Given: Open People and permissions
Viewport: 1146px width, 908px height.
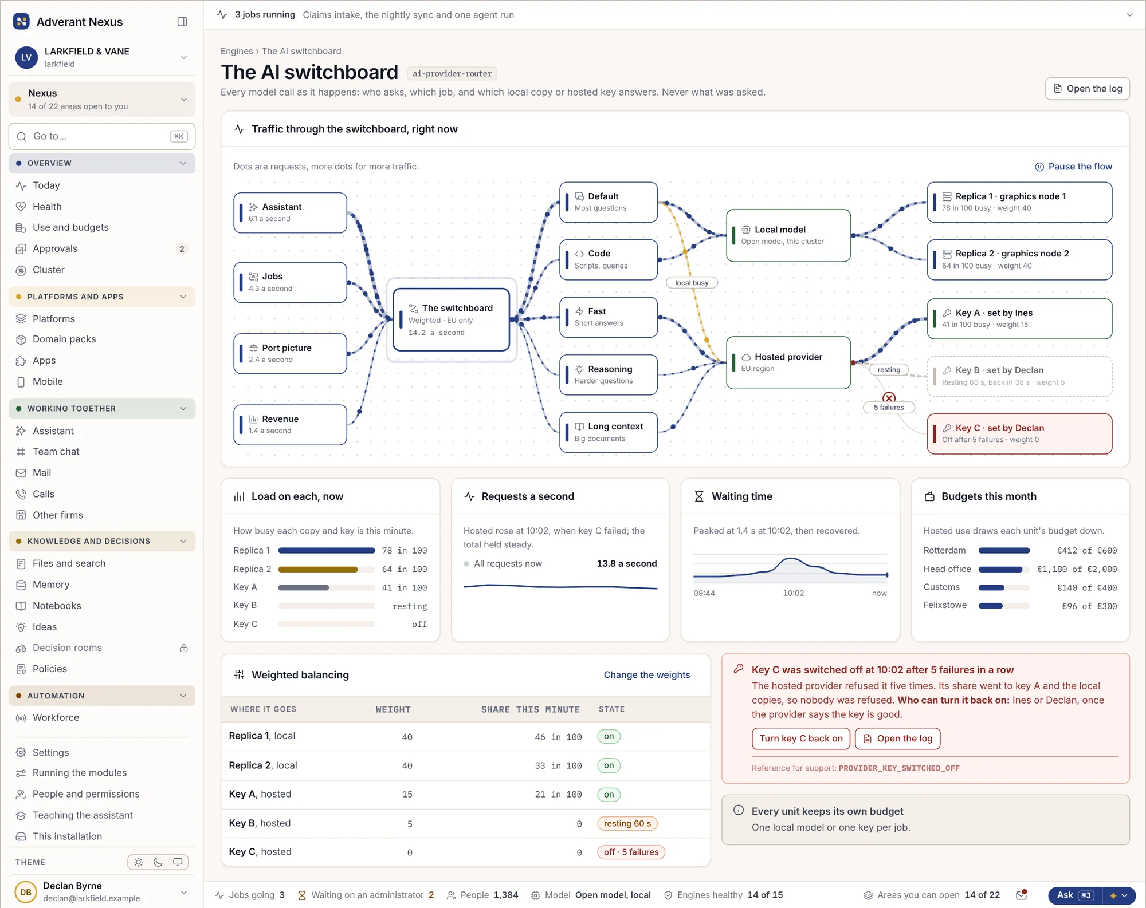Looking at the screenshot, I should 102,794.
